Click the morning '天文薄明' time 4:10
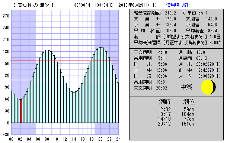 [162, 52]
